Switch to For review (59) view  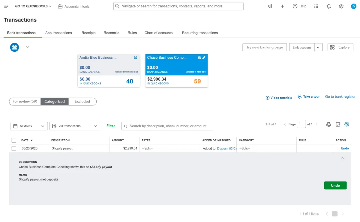(25, 102)
